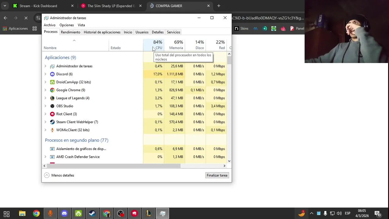Open the notification center icon
This screenshot has width=389, height=219.
pyautogui.click(x=377, y=214)
